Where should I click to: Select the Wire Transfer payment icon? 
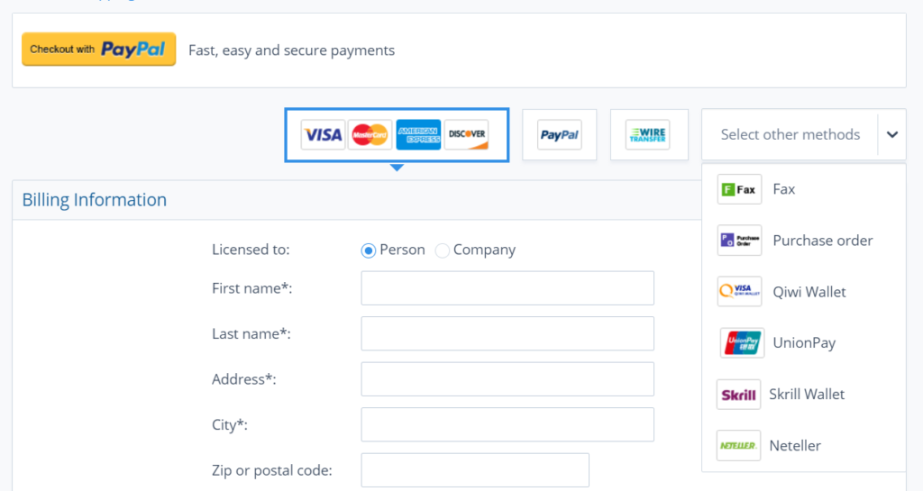[x=647, y=134]
